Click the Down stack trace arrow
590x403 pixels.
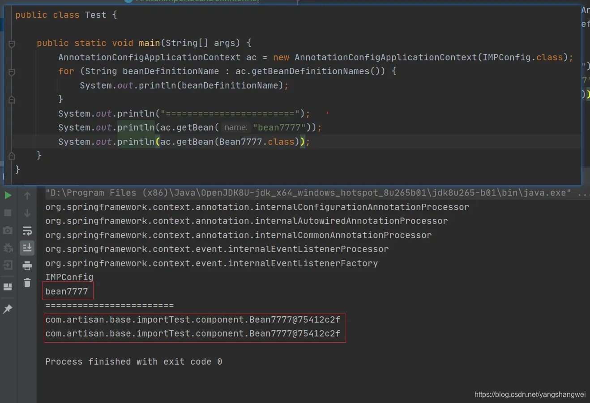pos(27,213)
